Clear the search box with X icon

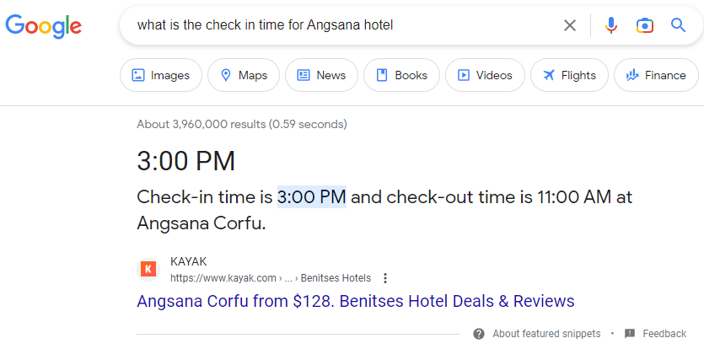click(570, 25)
